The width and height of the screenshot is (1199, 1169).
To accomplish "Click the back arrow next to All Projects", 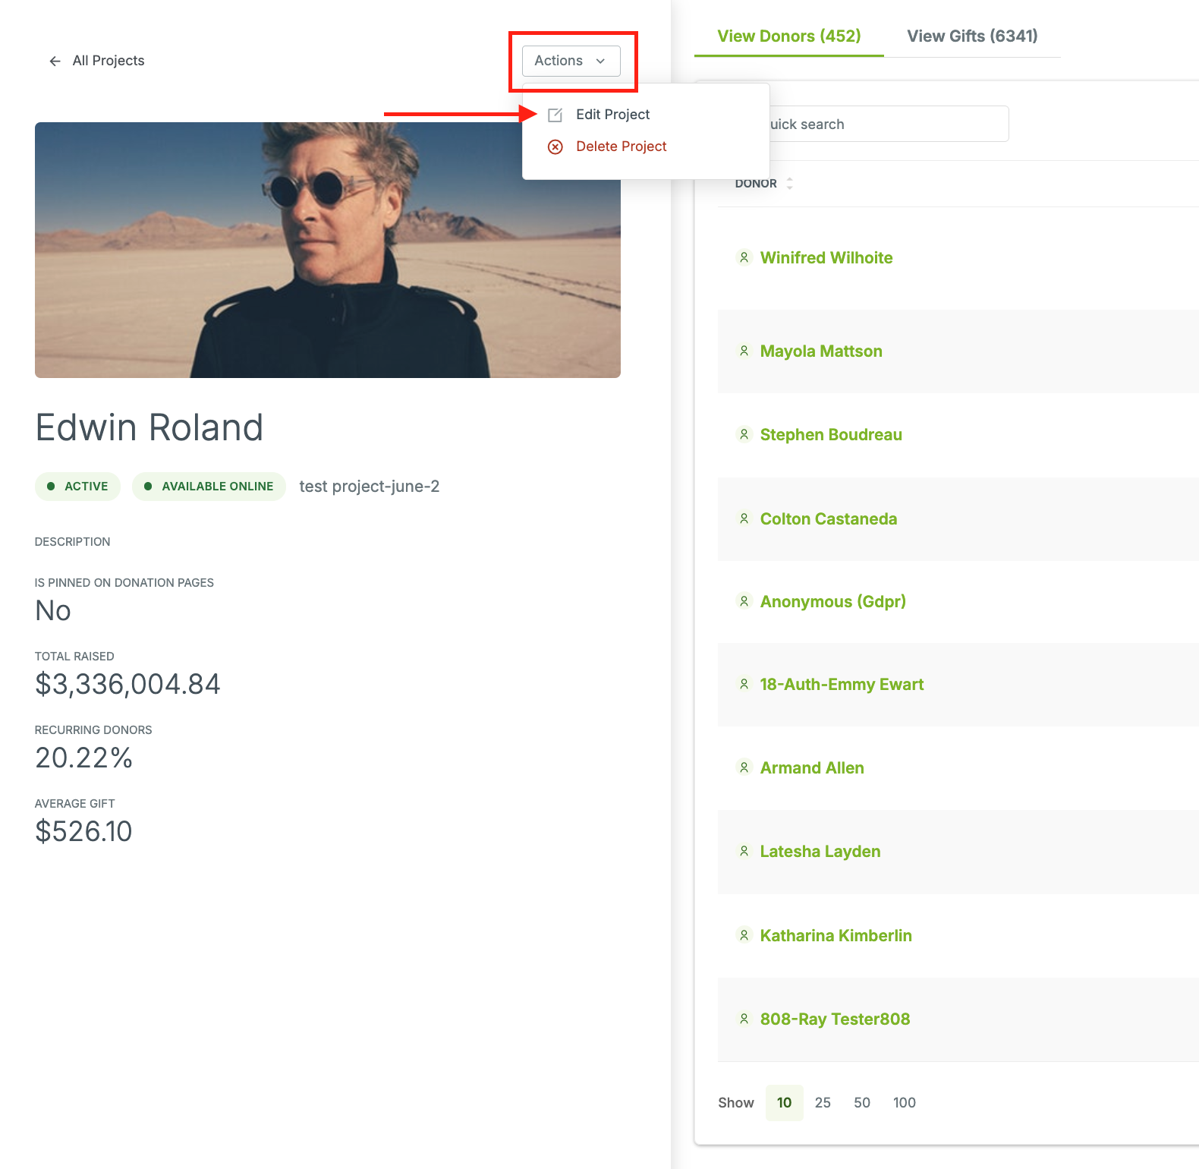I will coord(55,61).
